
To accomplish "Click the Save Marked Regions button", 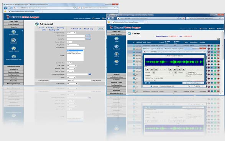I will coord(193,83).
